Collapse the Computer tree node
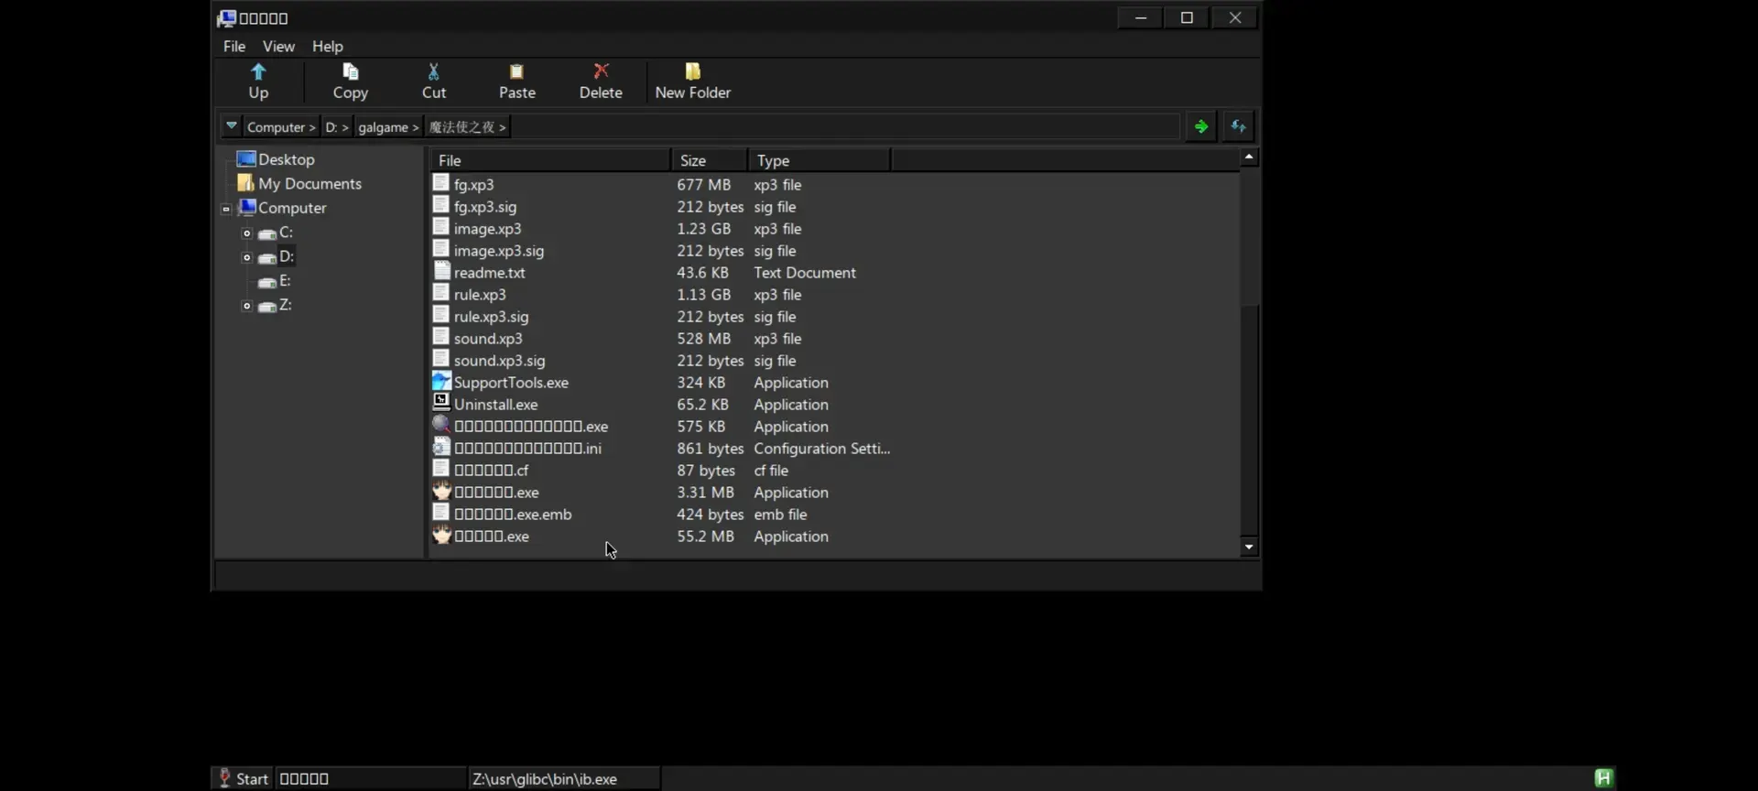This screenshot has height=791, width=1758. coord(226,209)
